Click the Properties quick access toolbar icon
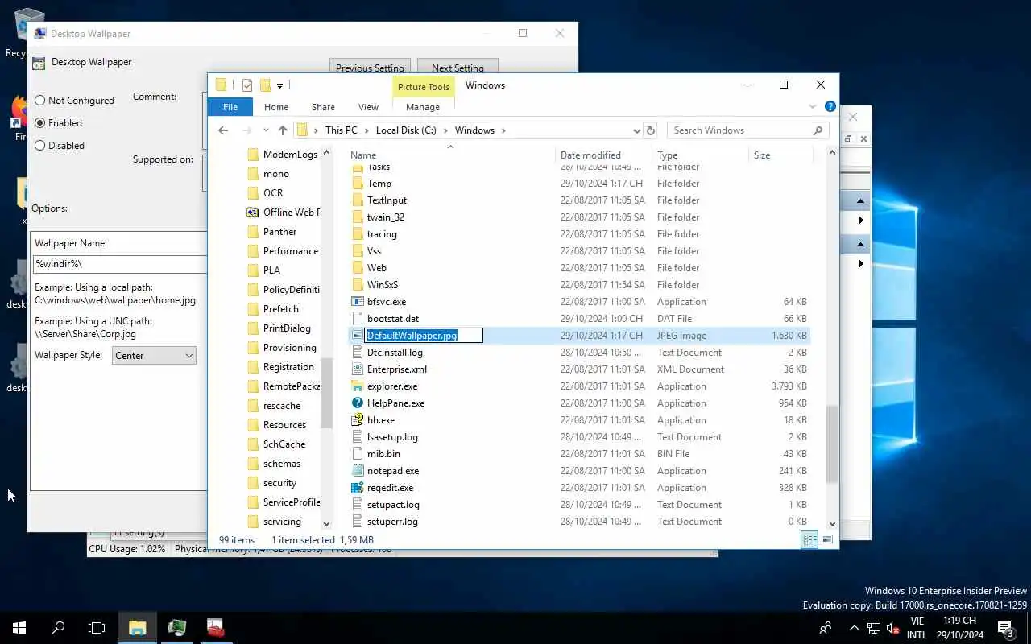 [x=247, y=85]
